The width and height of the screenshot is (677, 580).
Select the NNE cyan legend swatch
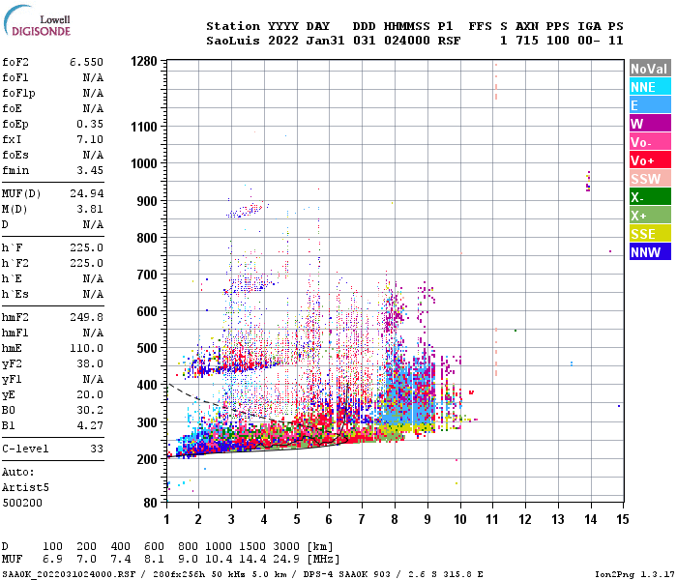[x=650, y=87]
